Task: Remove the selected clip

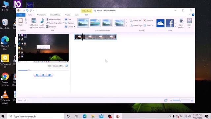Action: click(x=148, y=20)
